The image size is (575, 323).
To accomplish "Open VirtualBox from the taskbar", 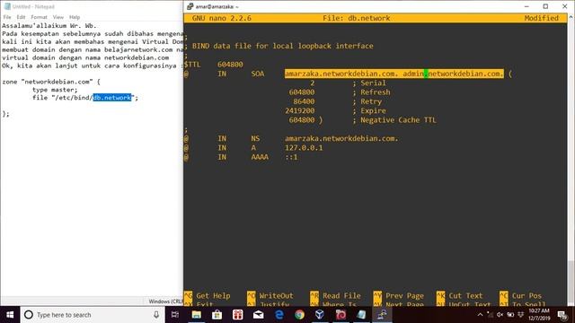I will pos(320,315).
